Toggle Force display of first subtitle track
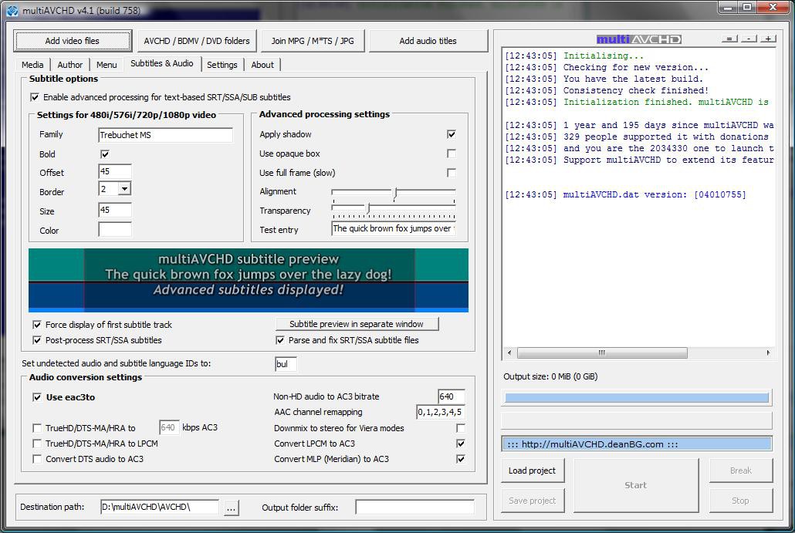This screenshot has width=795, height=533. point(37,325)
